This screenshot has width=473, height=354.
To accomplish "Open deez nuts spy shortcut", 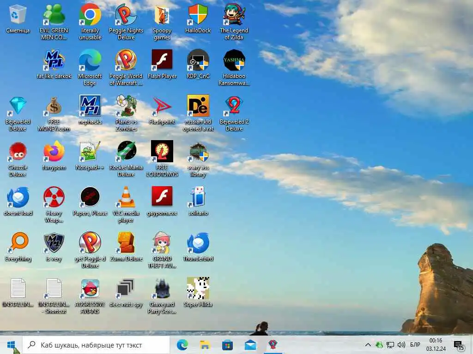I will pos(126,293).
